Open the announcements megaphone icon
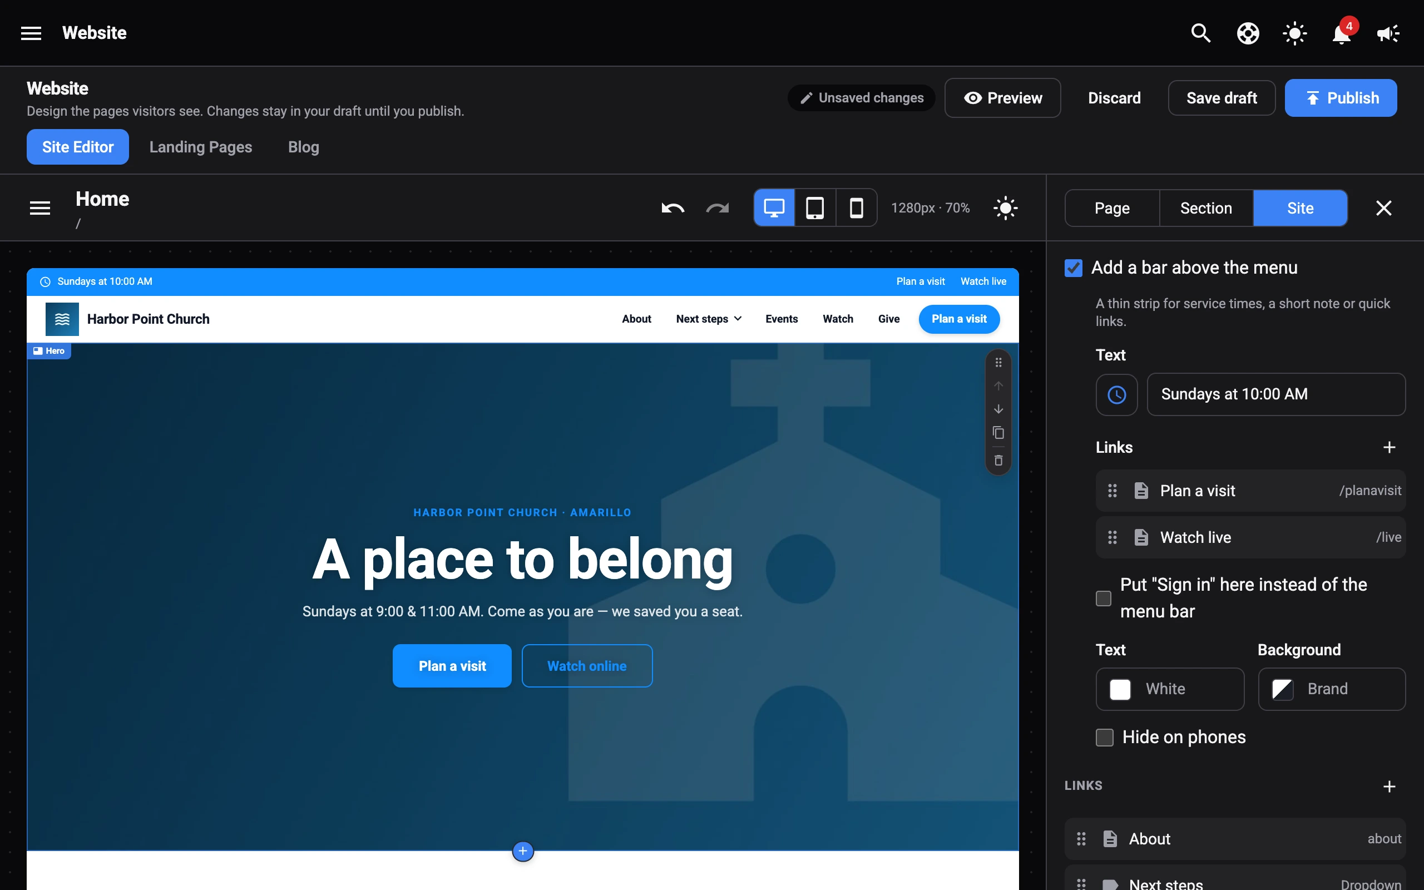Viewport: 1424px width, 890px height. click(x=1388, y=33)
